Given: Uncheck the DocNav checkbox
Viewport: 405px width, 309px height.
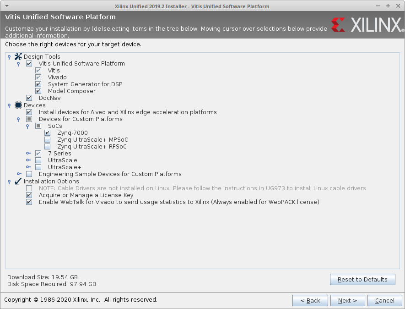Looking at the screenshot, I should (x=29, y=98).
